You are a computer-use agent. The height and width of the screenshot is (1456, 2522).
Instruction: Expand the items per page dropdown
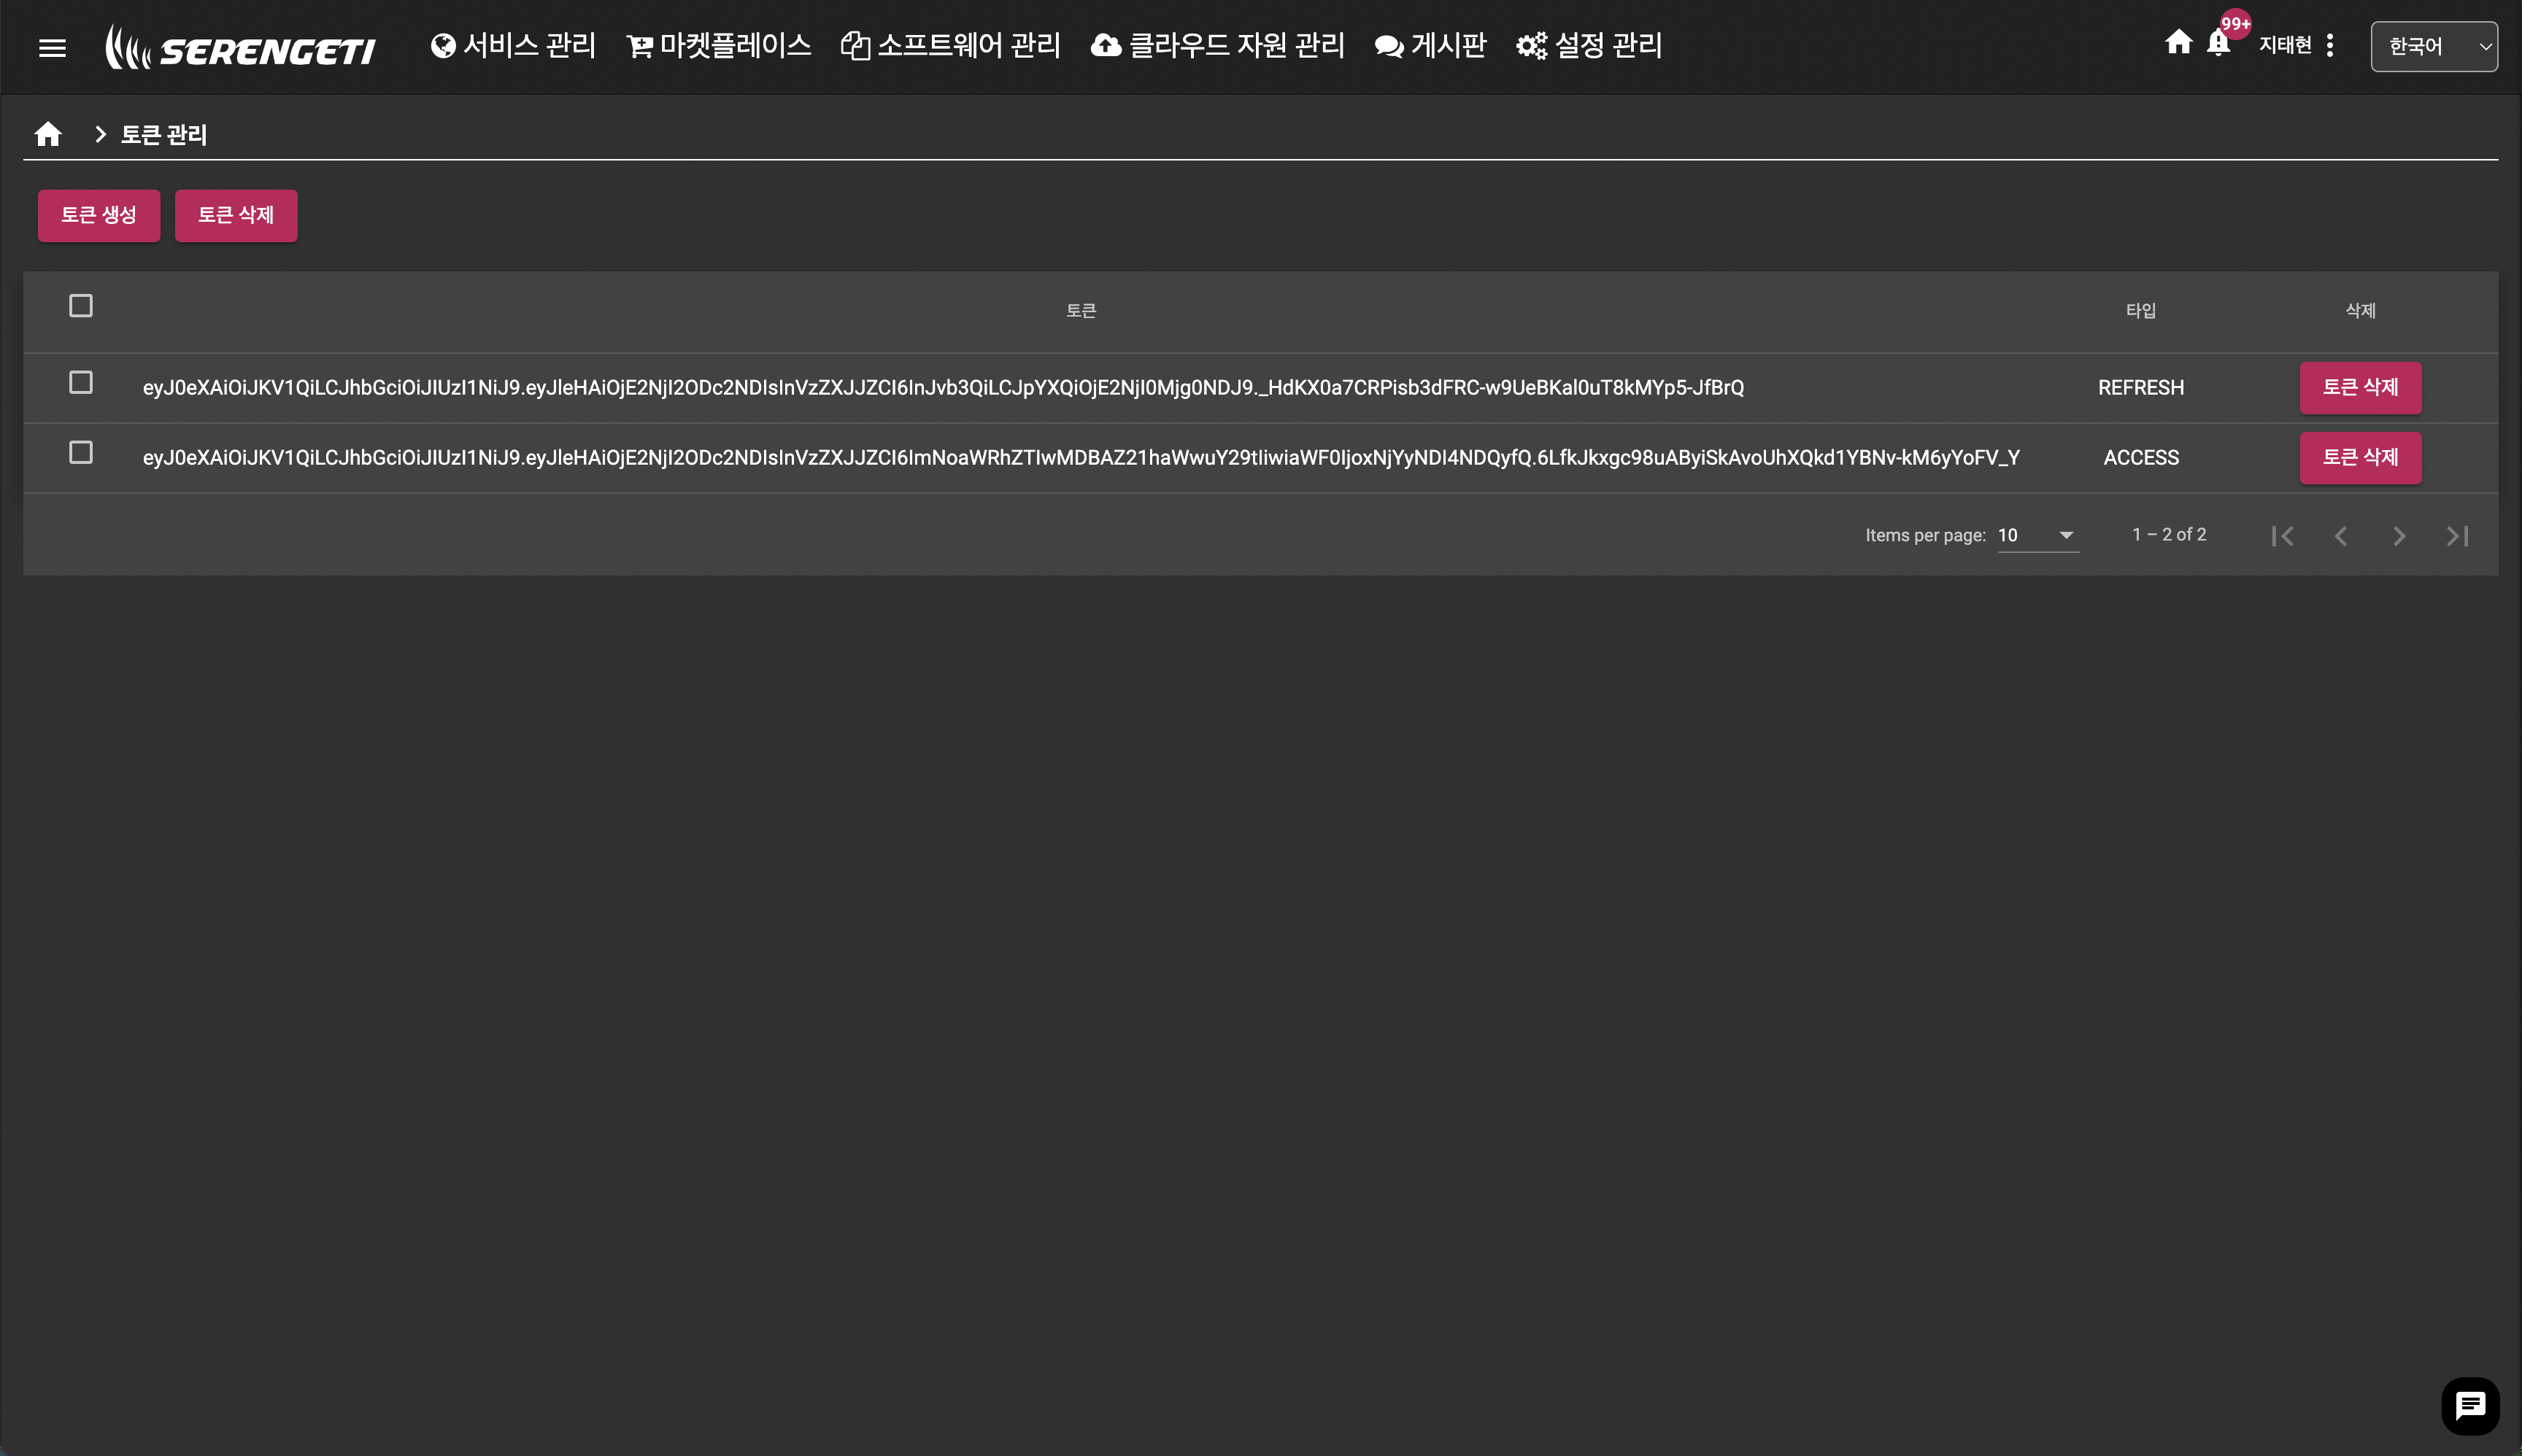pyautogui.click(x=2037, y=535)
